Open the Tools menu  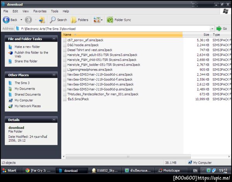click(x=55, y=11)
